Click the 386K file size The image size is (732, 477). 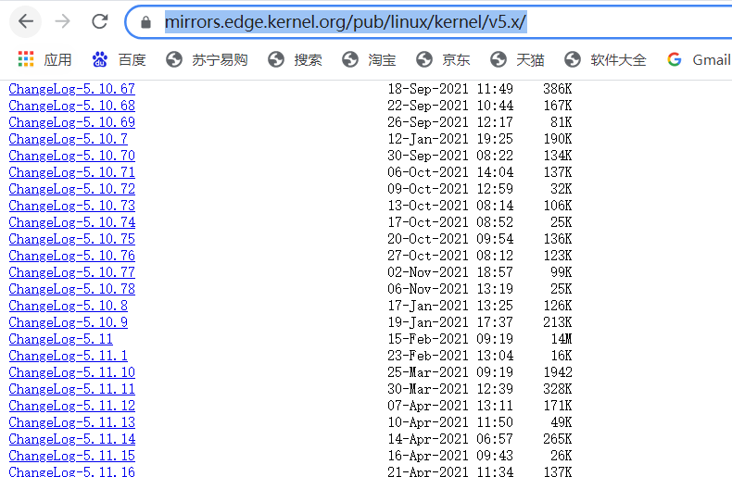[558, 89]
